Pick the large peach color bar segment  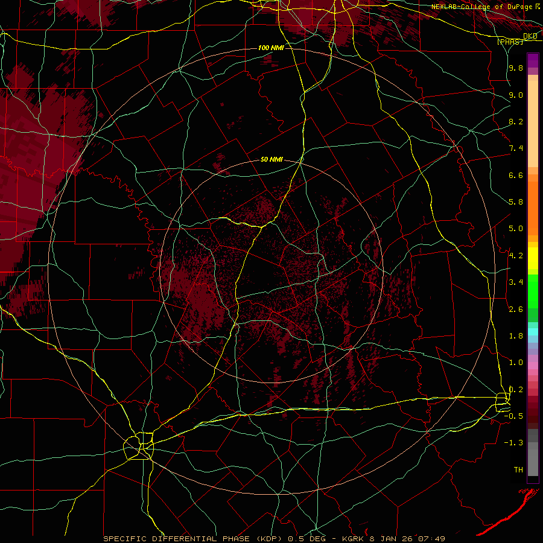[x=533, y=124]
